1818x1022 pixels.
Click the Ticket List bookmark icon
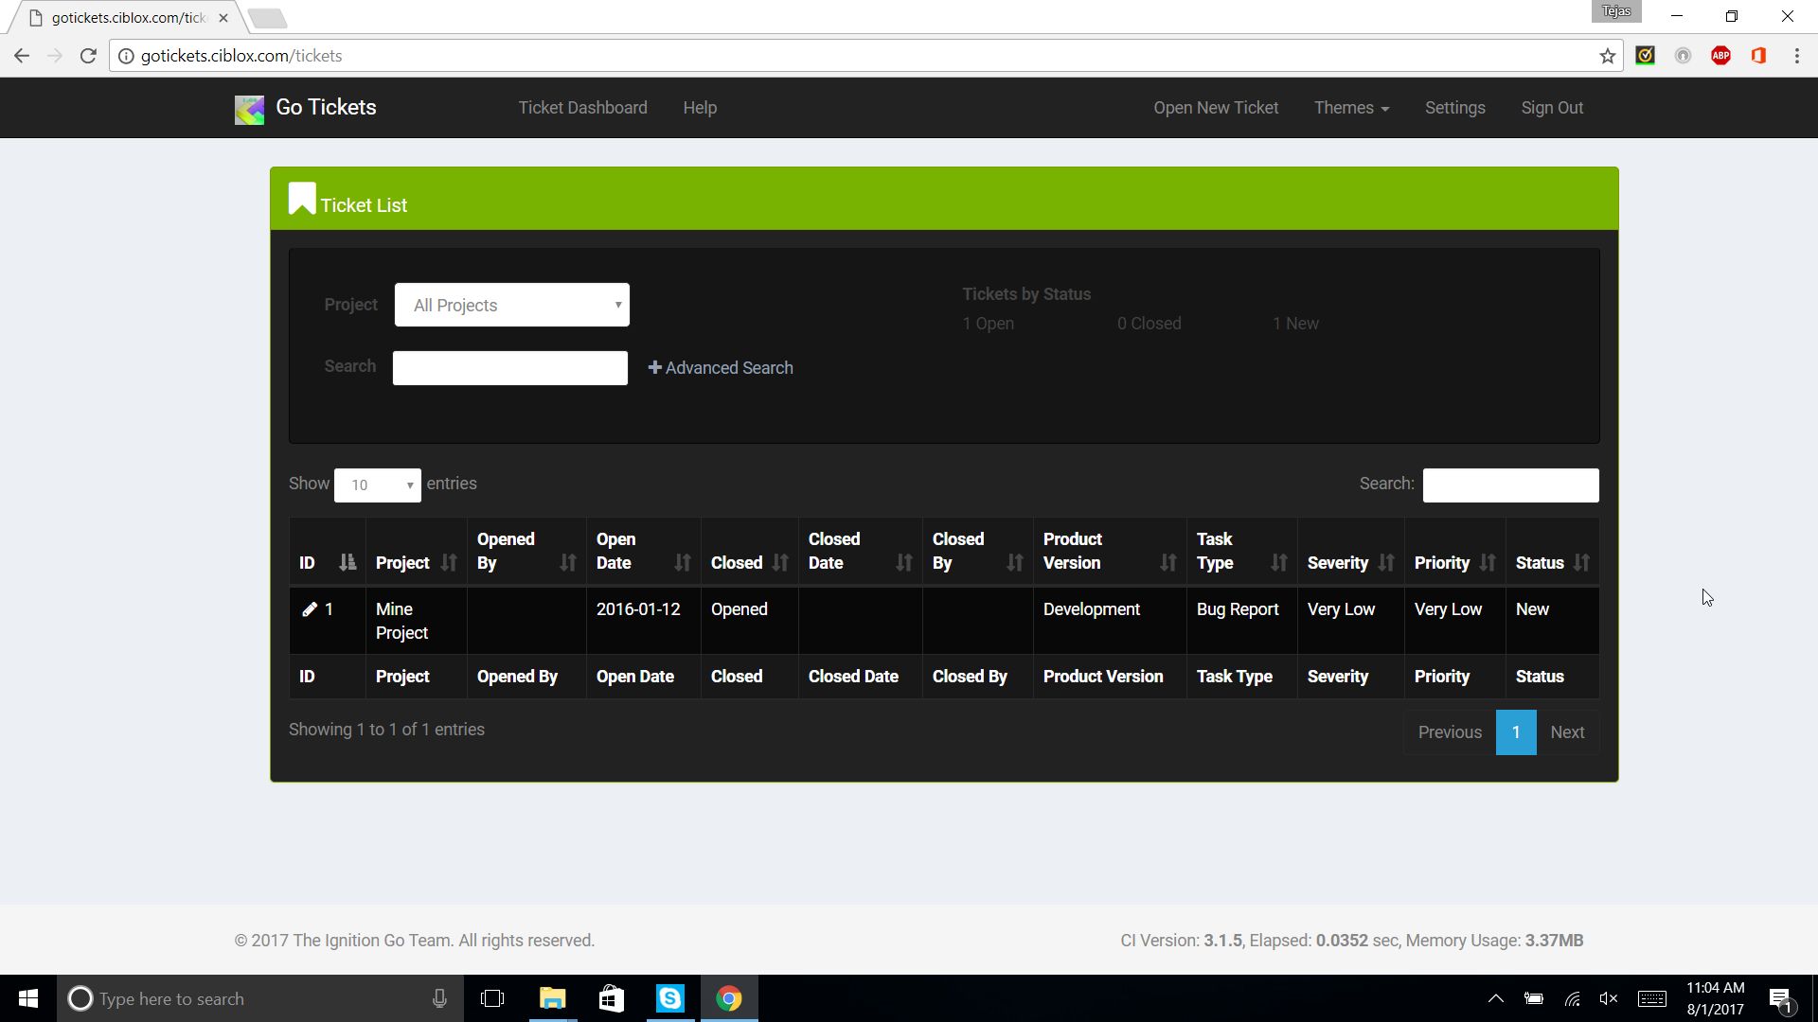[301, 199]
